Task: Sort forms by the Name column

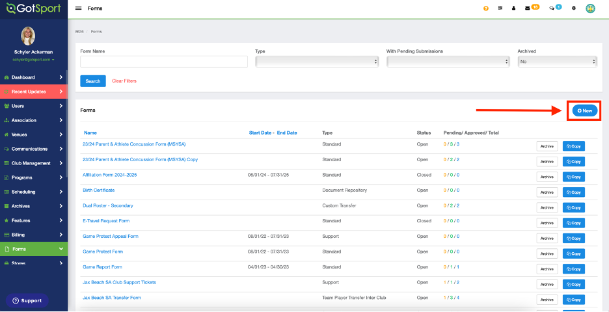Action: 90,133
